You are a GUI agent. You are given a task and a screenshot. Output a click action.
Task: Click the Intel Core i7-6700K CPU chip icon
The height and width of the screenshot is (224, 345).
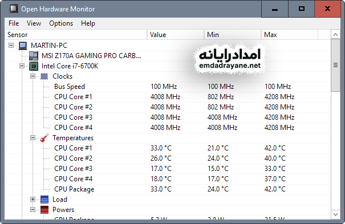34,66
